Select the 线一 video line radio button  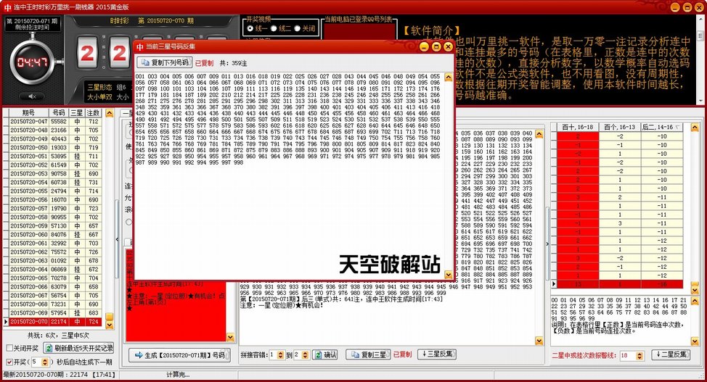[250, 28]
